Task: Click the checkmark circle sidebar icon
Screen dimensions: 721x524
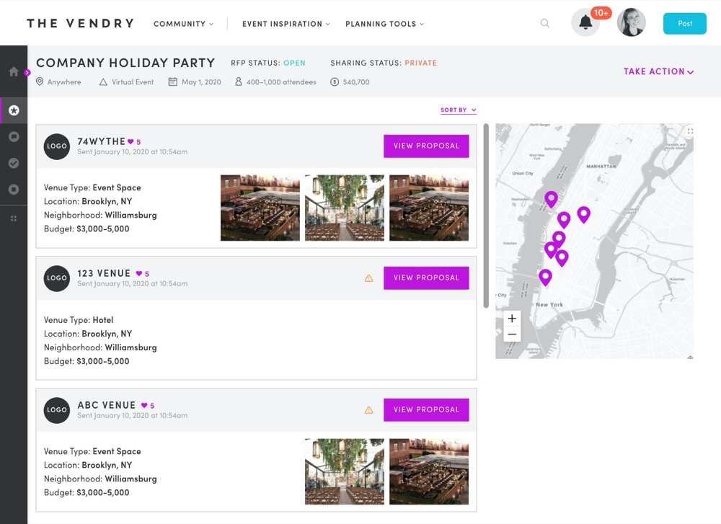Action: [14, 164]
